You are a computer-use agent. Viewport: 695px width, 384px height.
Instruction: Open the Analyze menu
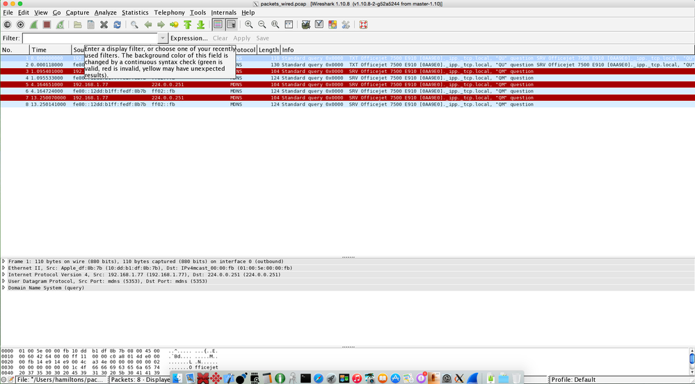click(x=106, y=13)
